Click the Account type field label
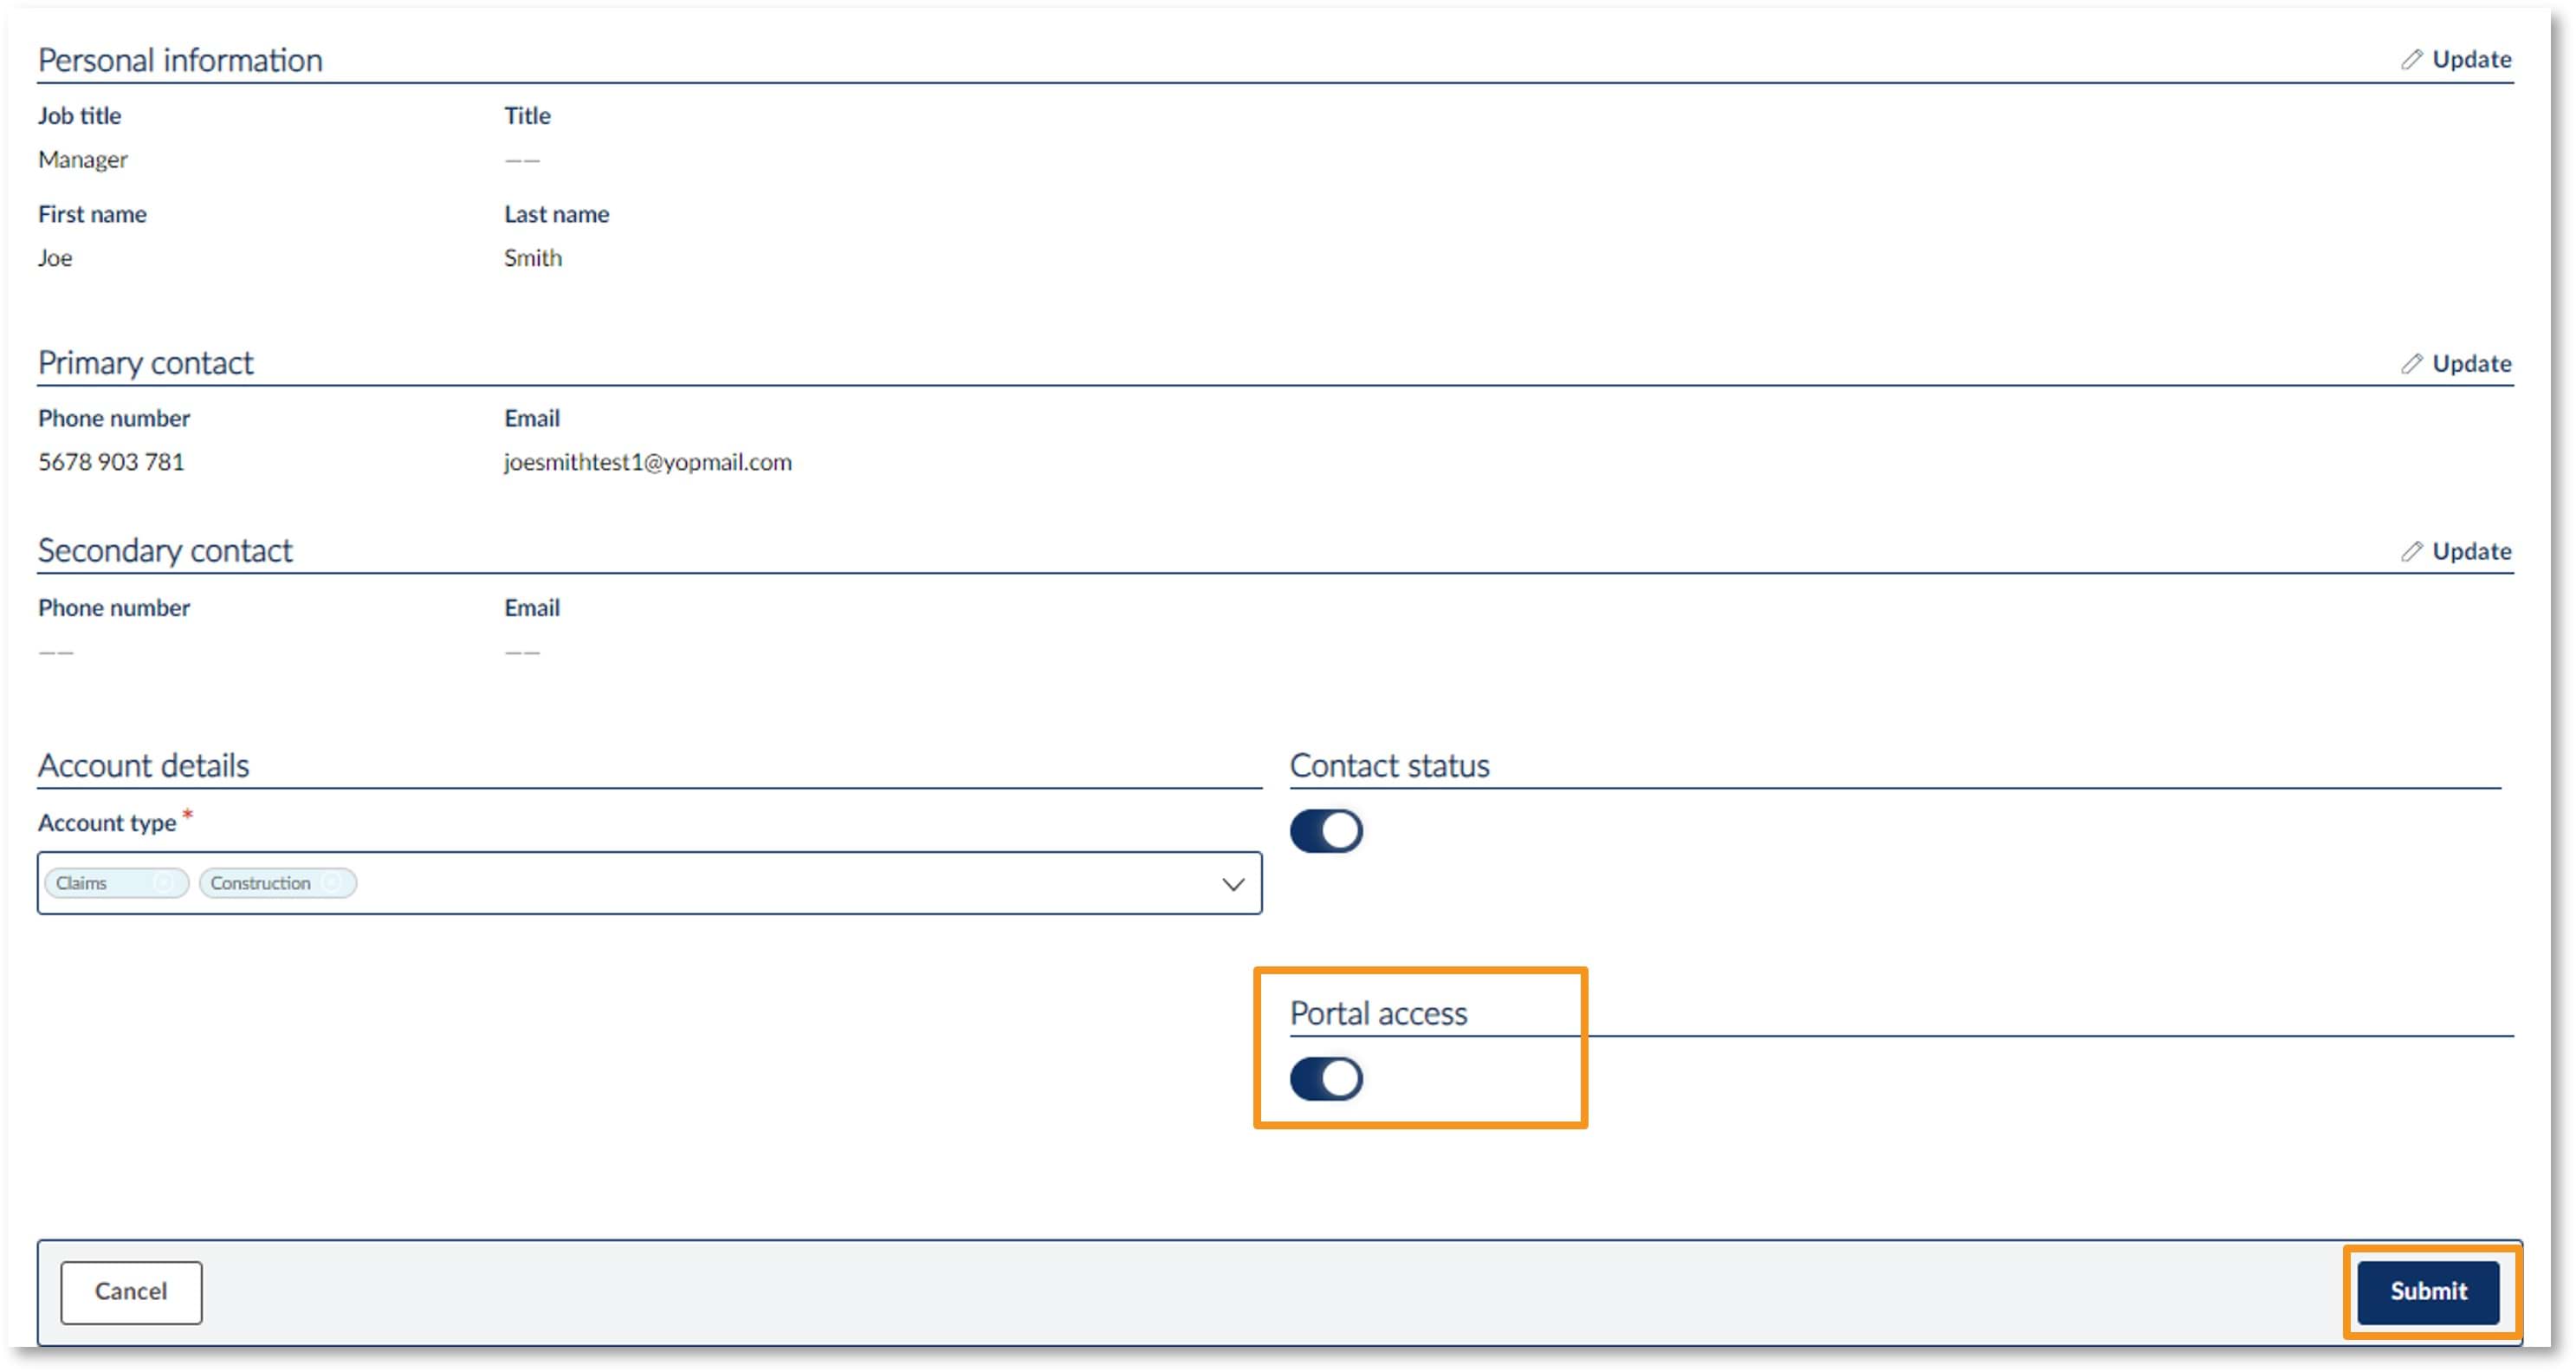The height and width of the screenshot is (1372, 2576). (107, 823)
